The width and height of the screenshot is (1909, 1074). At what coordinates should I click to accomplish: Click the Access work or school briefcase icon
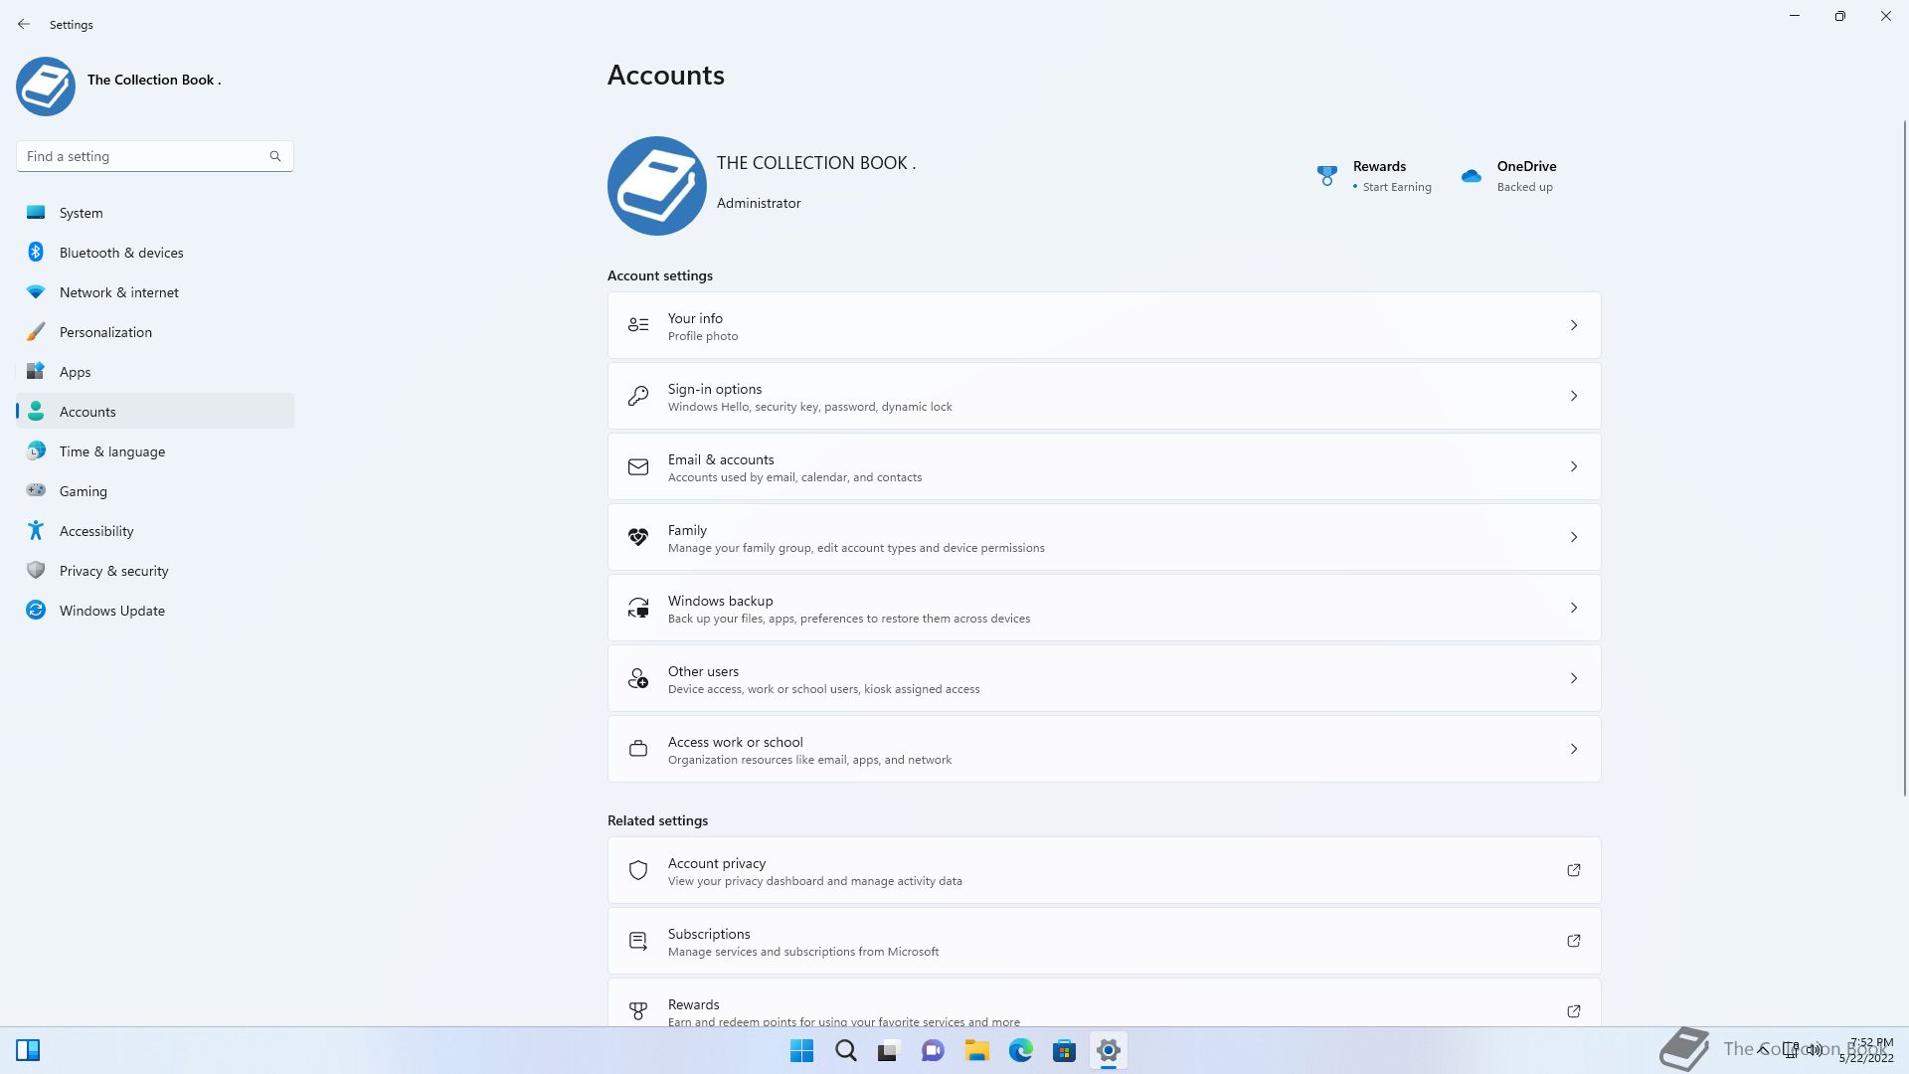tap(638, 749)
